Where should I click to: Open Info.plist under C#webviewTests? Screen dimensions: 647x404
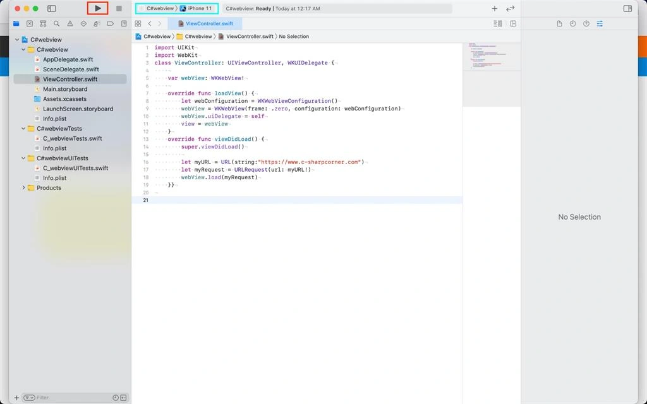click(x=54, y=148)
